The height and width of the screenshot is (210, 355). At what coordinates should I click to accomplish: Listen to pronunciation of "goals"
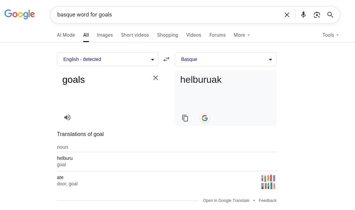click(67, 117)
